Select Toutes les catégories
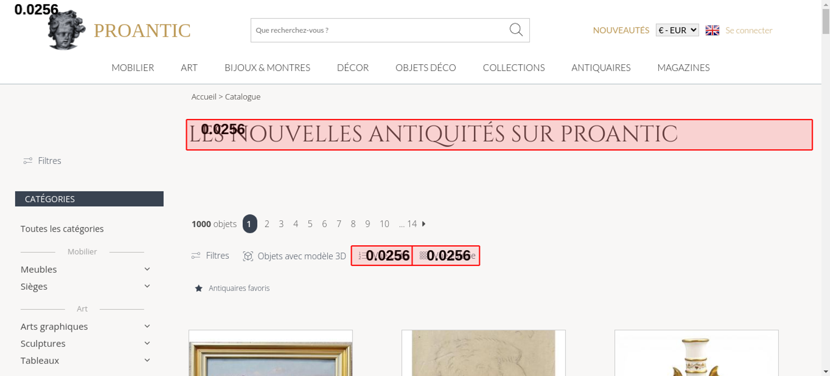830x376 pixels. tap(62, 229)
